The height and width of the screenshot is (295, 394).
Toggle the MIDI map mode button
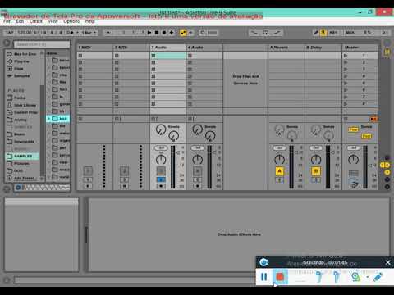(350, 33)
